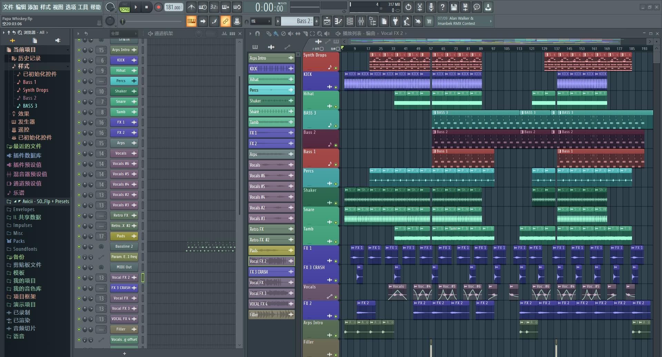Toggle the metronome icon
662x357 pixels.
pos(191,7)
